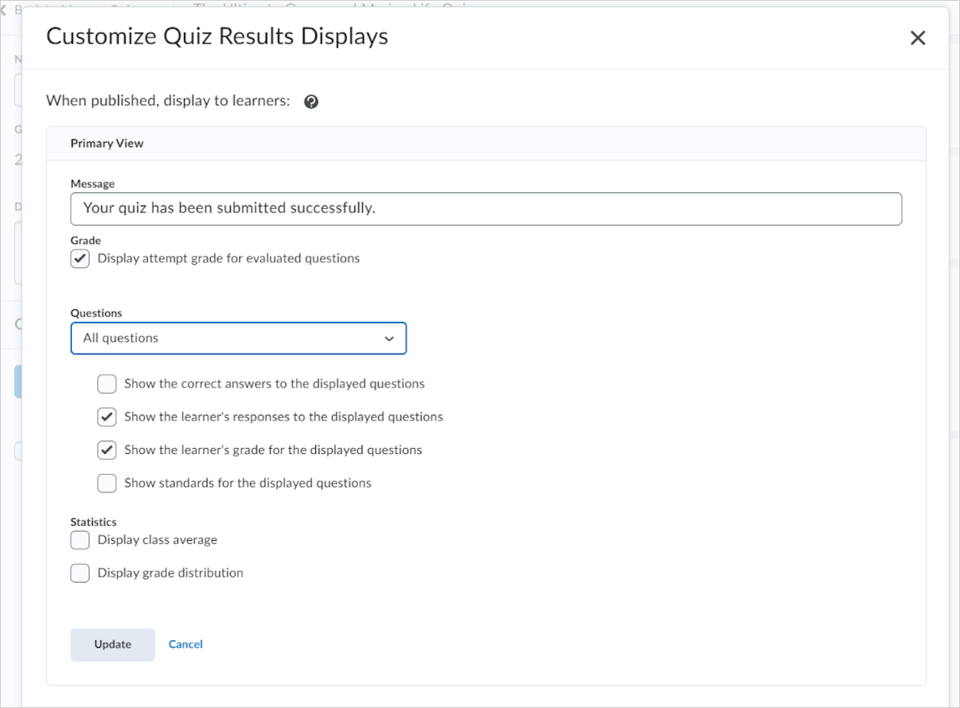Screen dimensions: 960x708
Task: Click the Show learner's responses label text
Action: coord(283,417)
